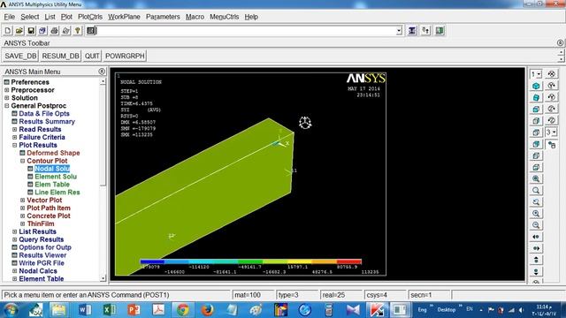This screenshot has width=566, height=318.
Task: Expand the Preprocessor tree node
Action: click(x=7, y=90)
